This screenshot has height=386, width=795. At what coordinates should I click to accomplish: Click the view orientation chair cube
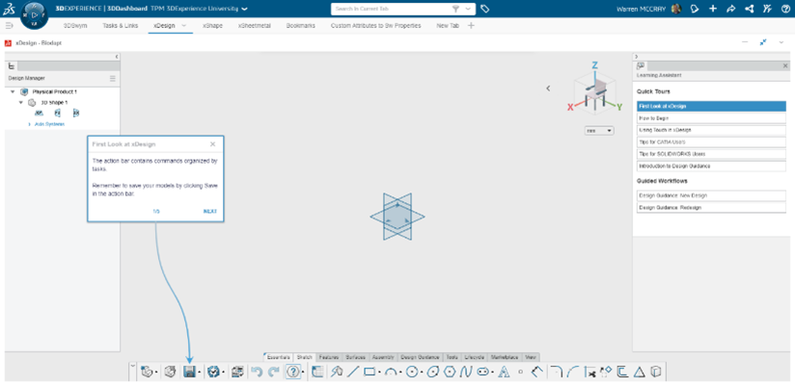(x=594, y=91)
